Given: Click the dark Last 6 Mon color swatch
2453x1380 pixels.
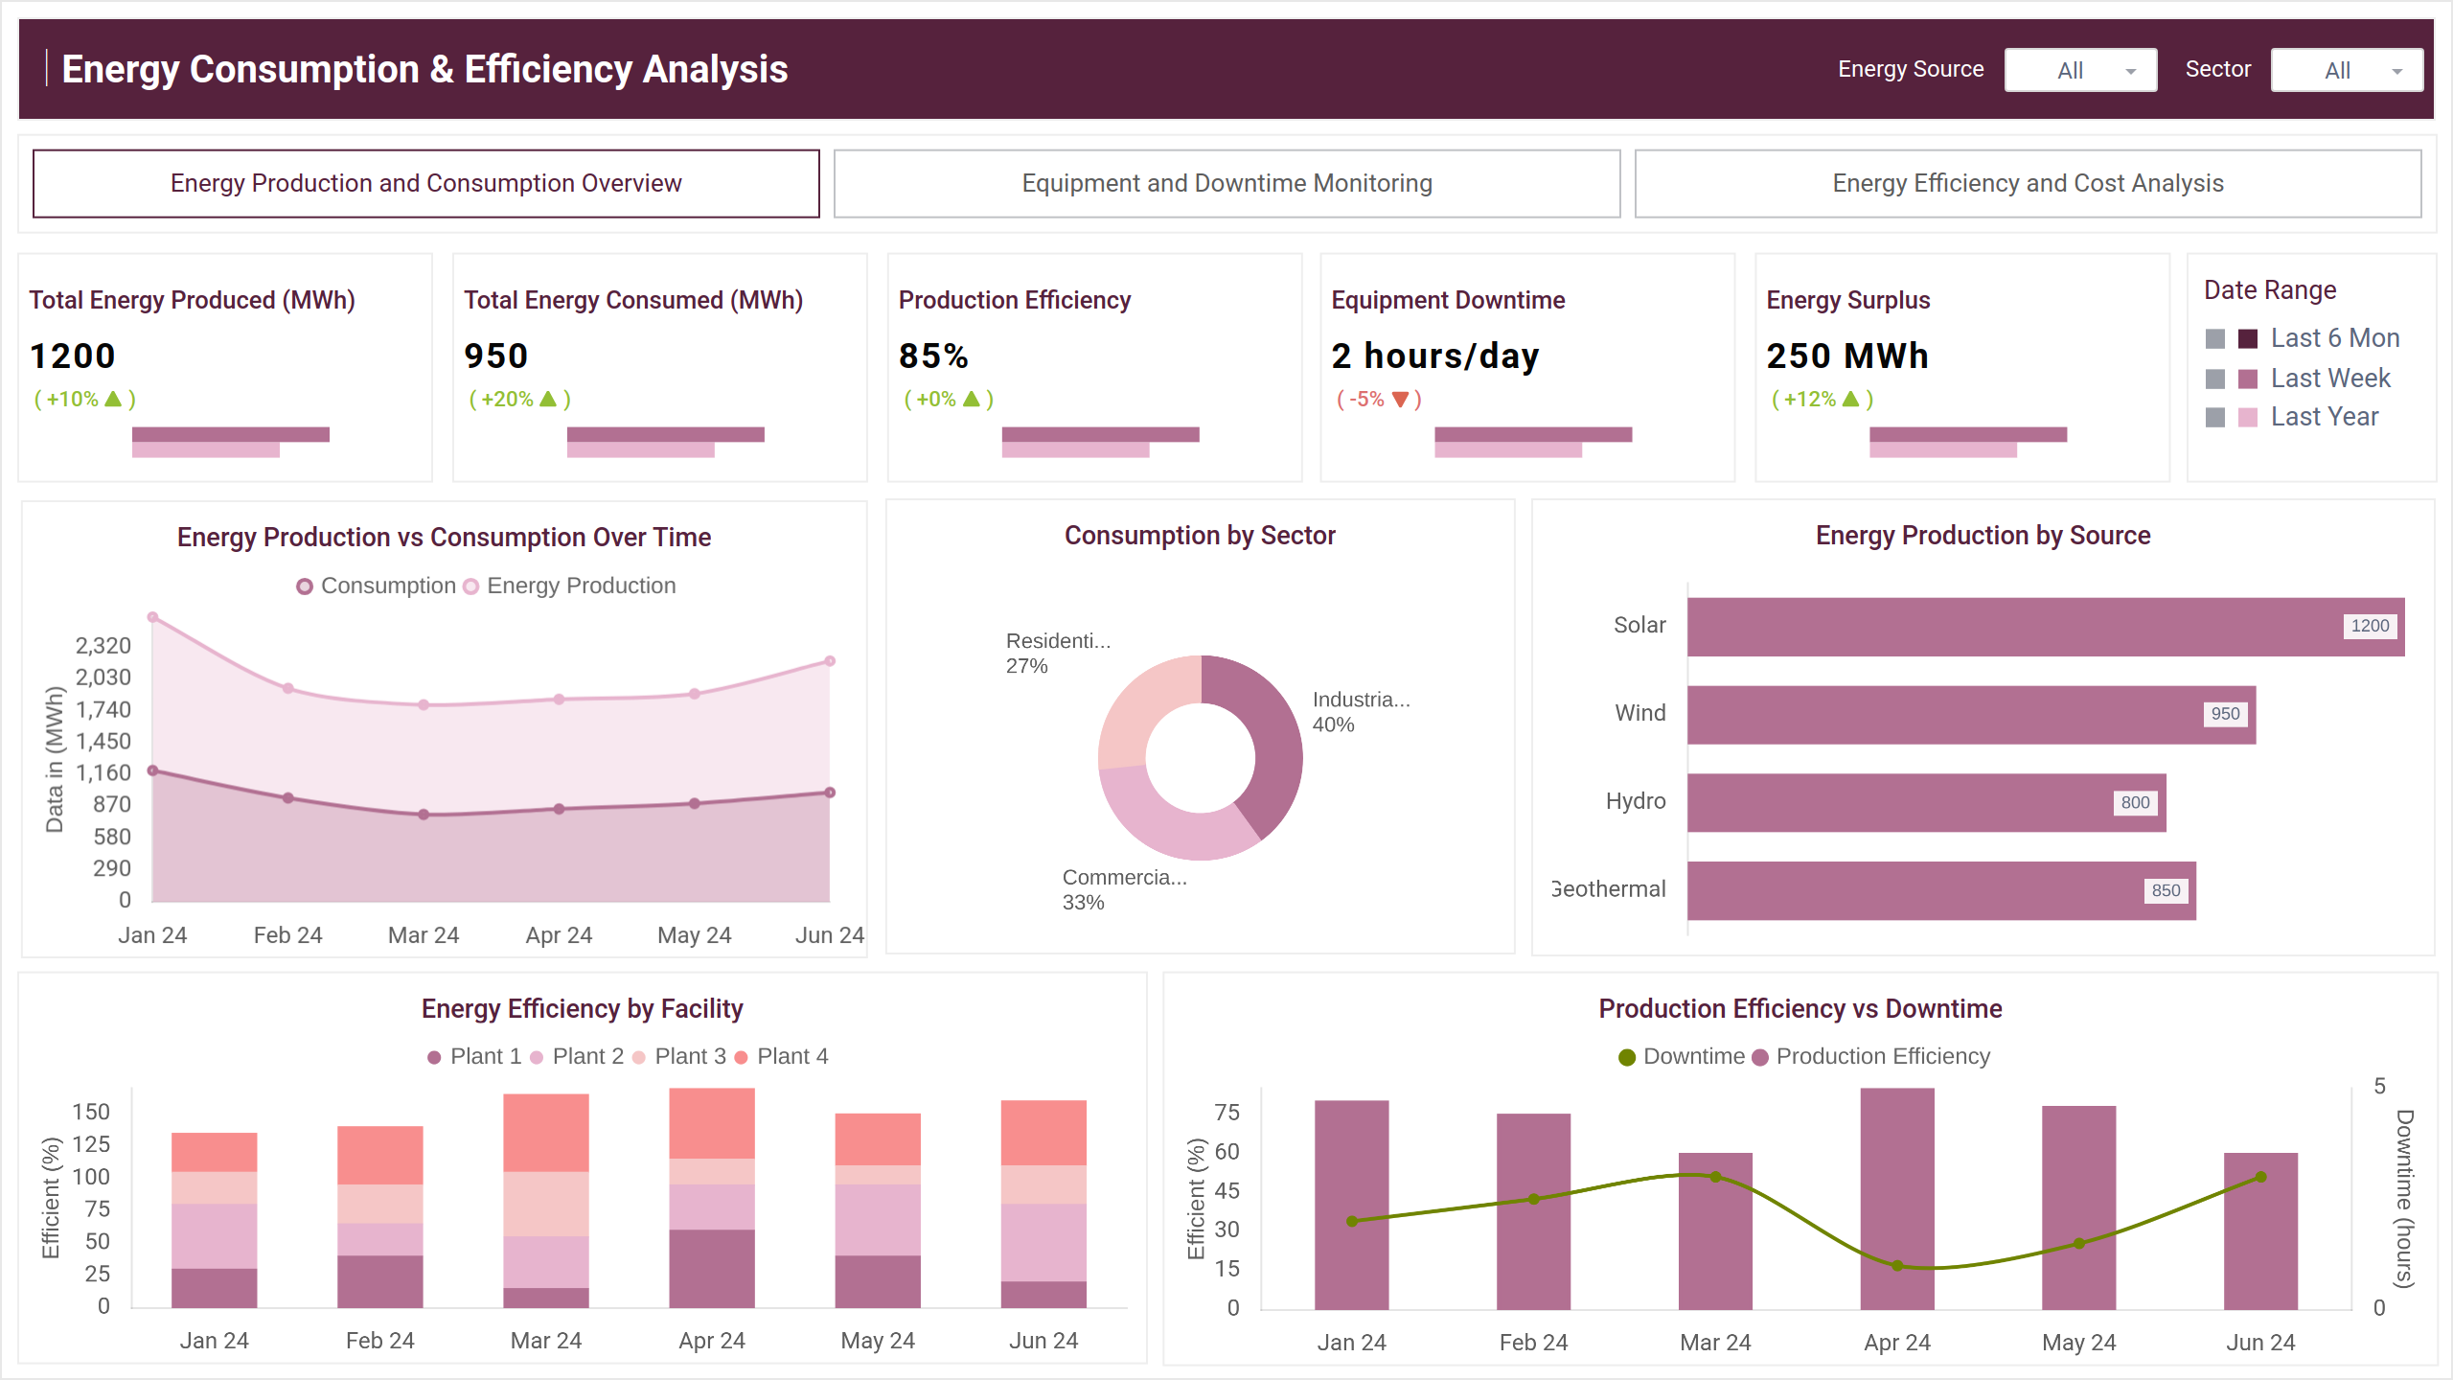Looking at the screenshot, I should (x=2248, y=338).
